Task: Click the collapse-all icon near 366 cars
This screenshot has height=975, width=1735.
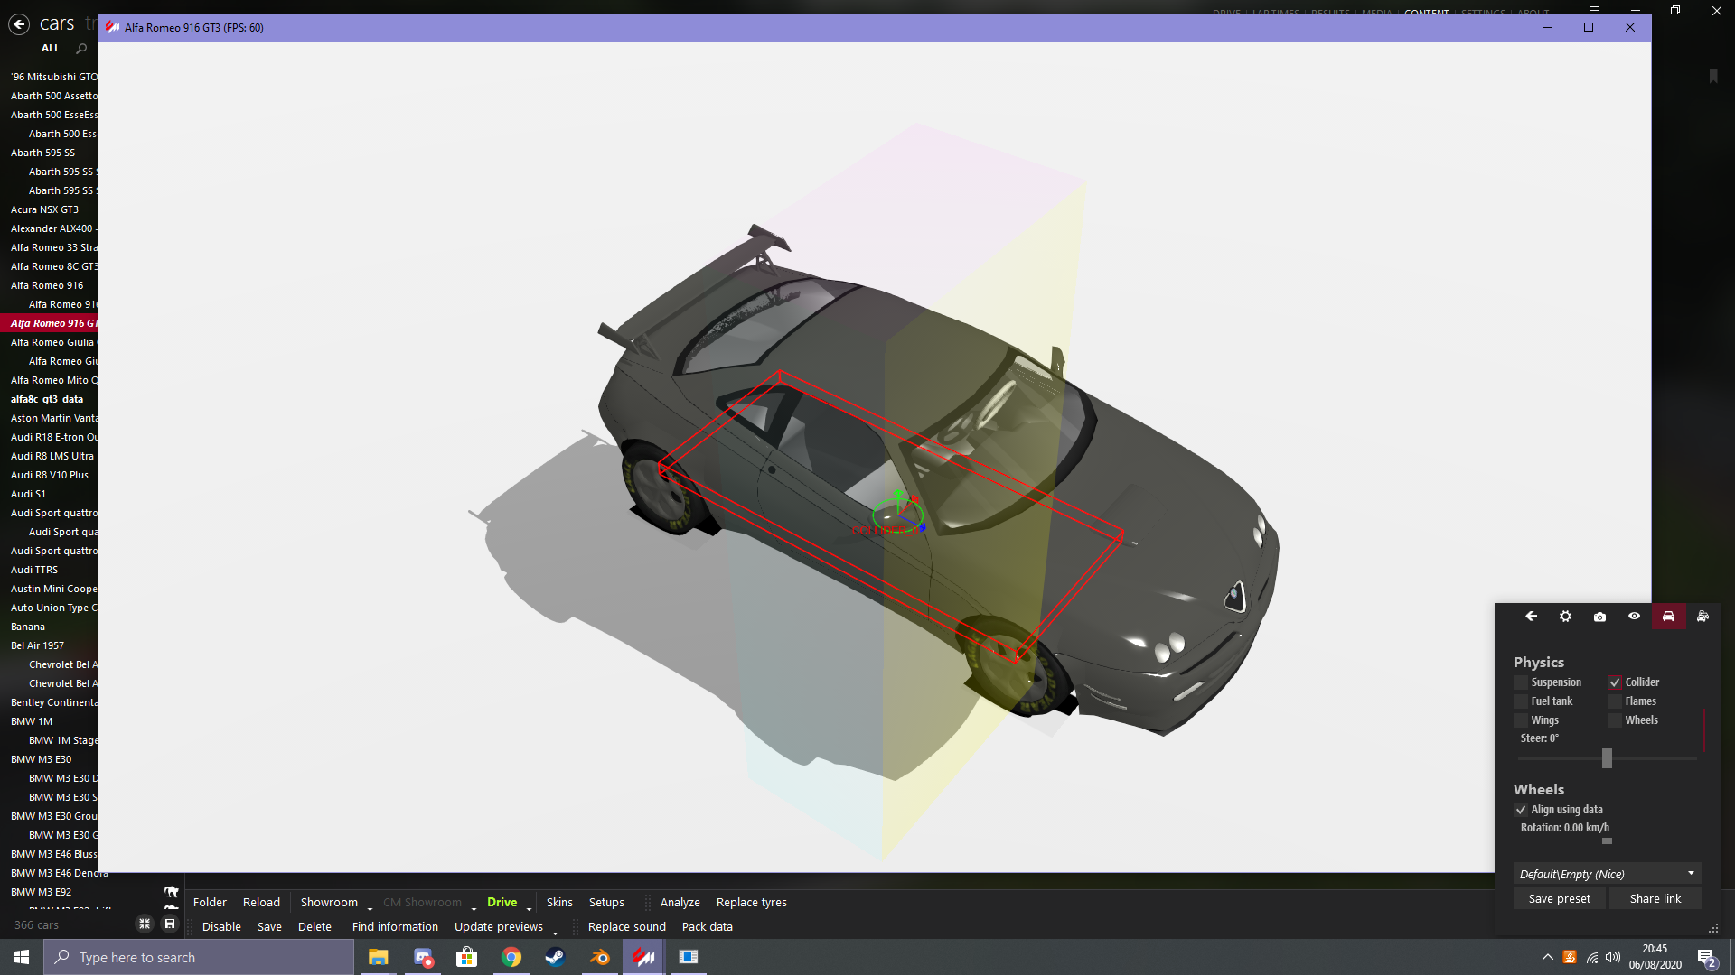Action: pyautogui.click(x=145, y=924)
